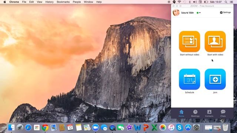Open the Chrome application menu

point(14,2)
